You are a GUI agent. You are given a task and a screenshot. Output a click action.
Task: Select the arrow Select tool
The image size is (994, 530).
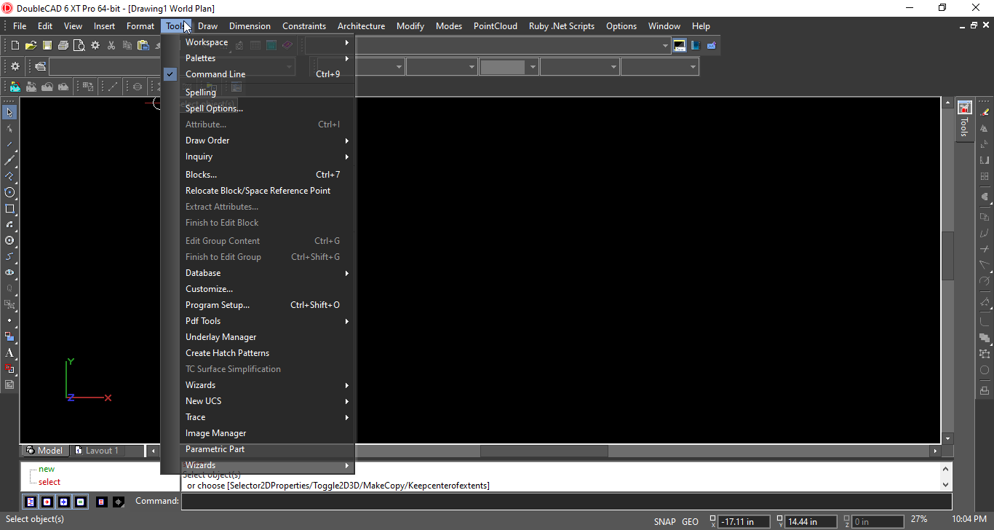9,112
